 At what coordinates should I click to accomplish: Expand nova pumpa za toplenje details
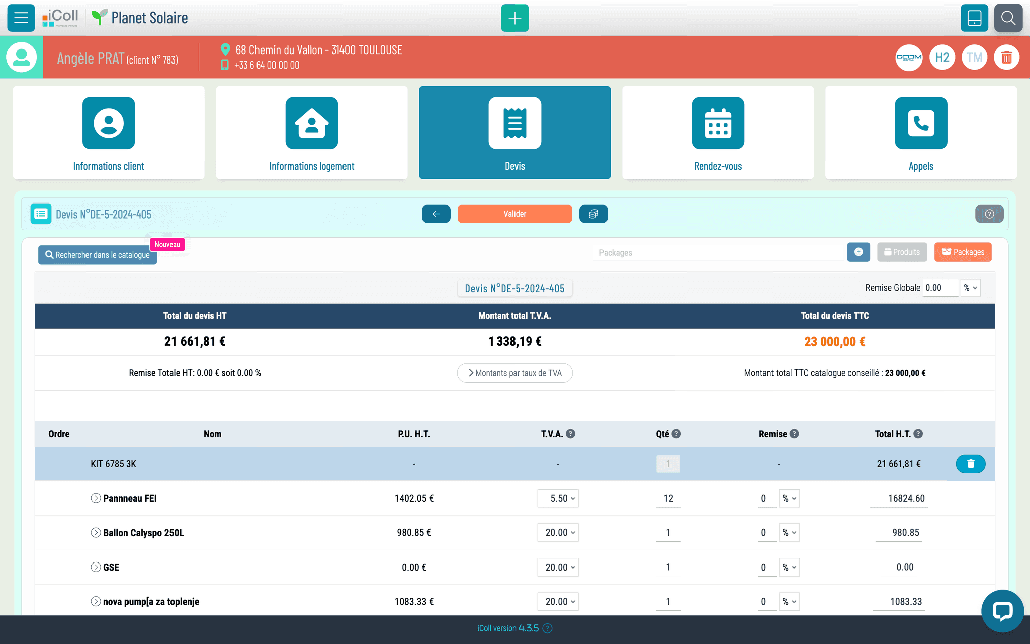pos(96,601)
